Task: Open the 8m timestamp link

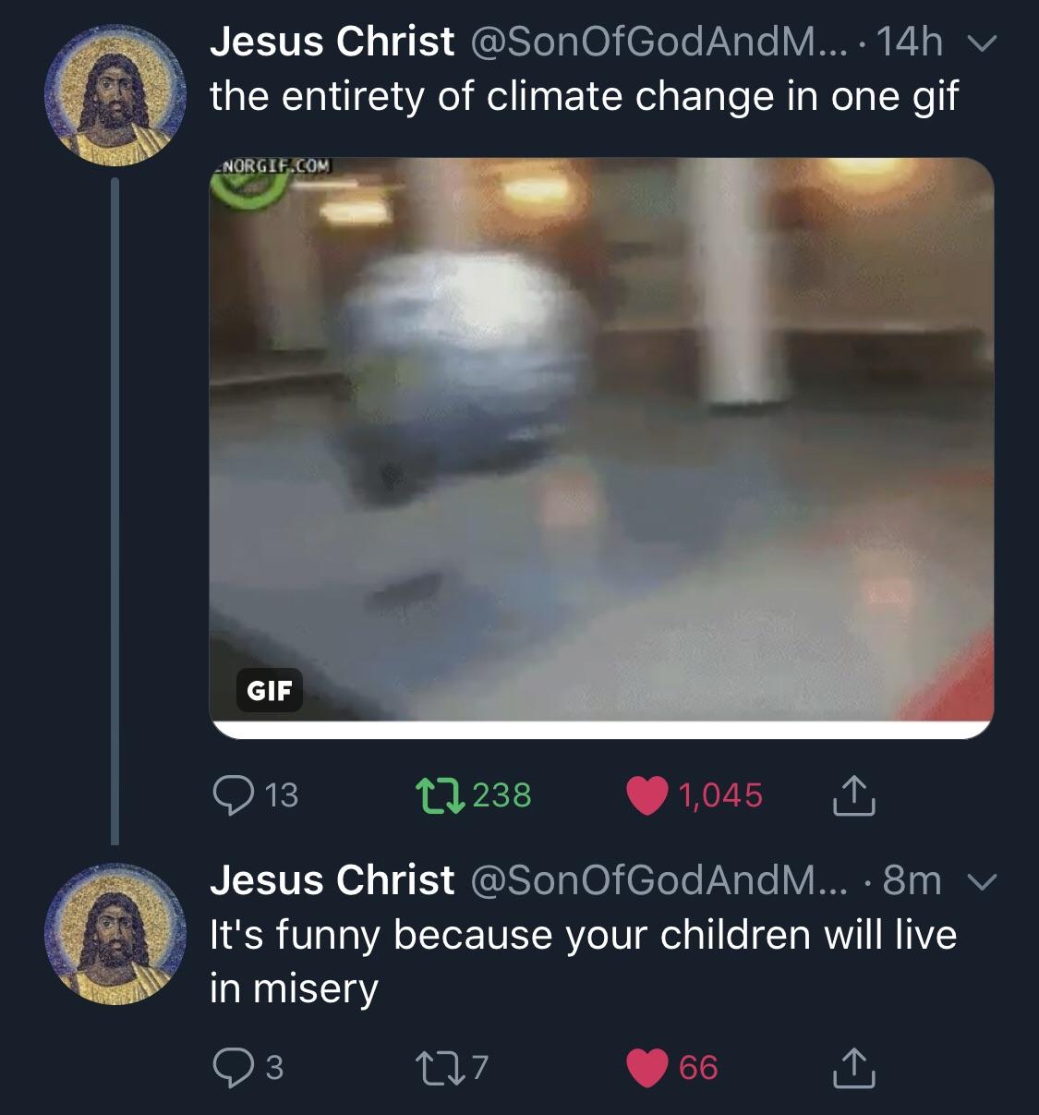Action: click(x=912, y=881)
